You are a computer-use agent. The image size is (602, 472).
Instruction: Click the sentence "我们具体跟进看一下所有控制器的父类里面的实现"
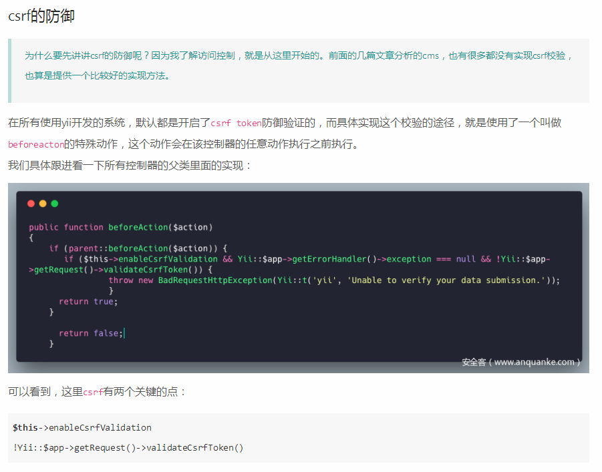coord(130,165)
